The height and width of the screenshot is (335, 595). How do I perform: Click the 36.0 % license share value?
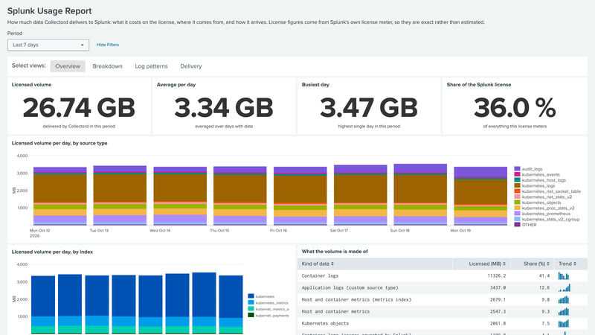pos(515,108)
